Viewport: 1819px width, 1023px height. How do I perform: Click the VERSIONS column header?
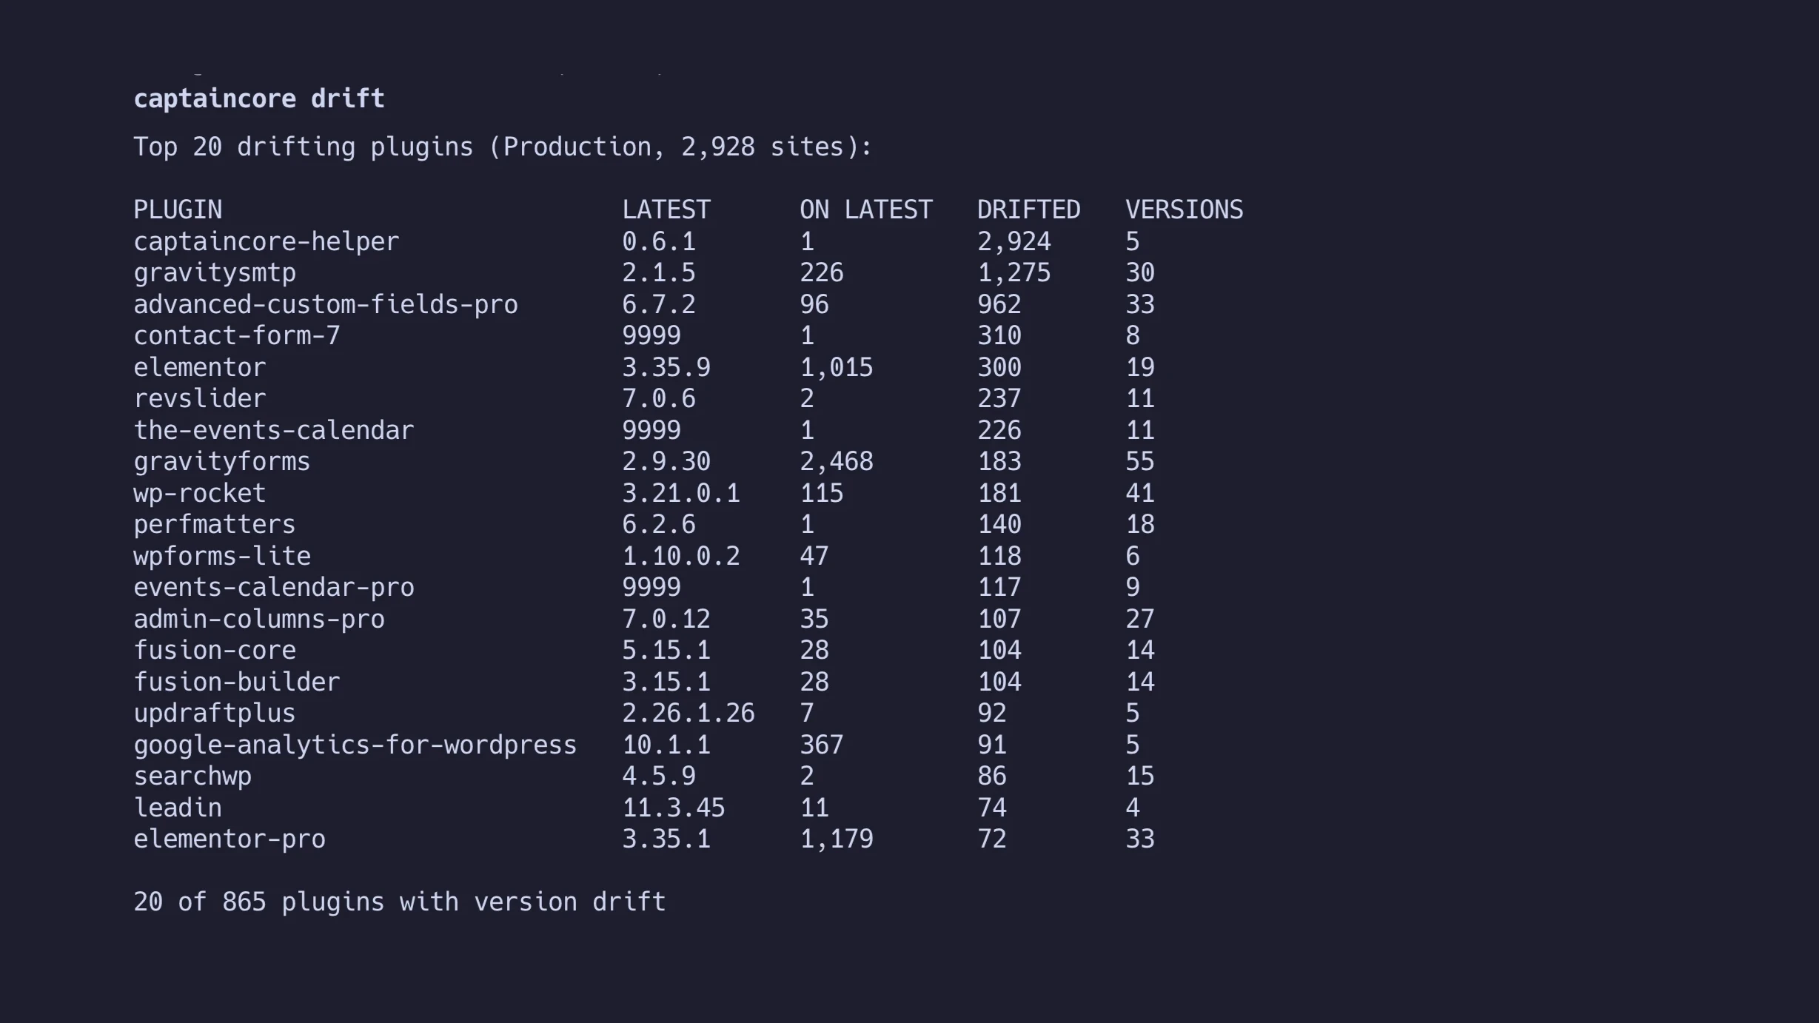[x=1184, y=209]
